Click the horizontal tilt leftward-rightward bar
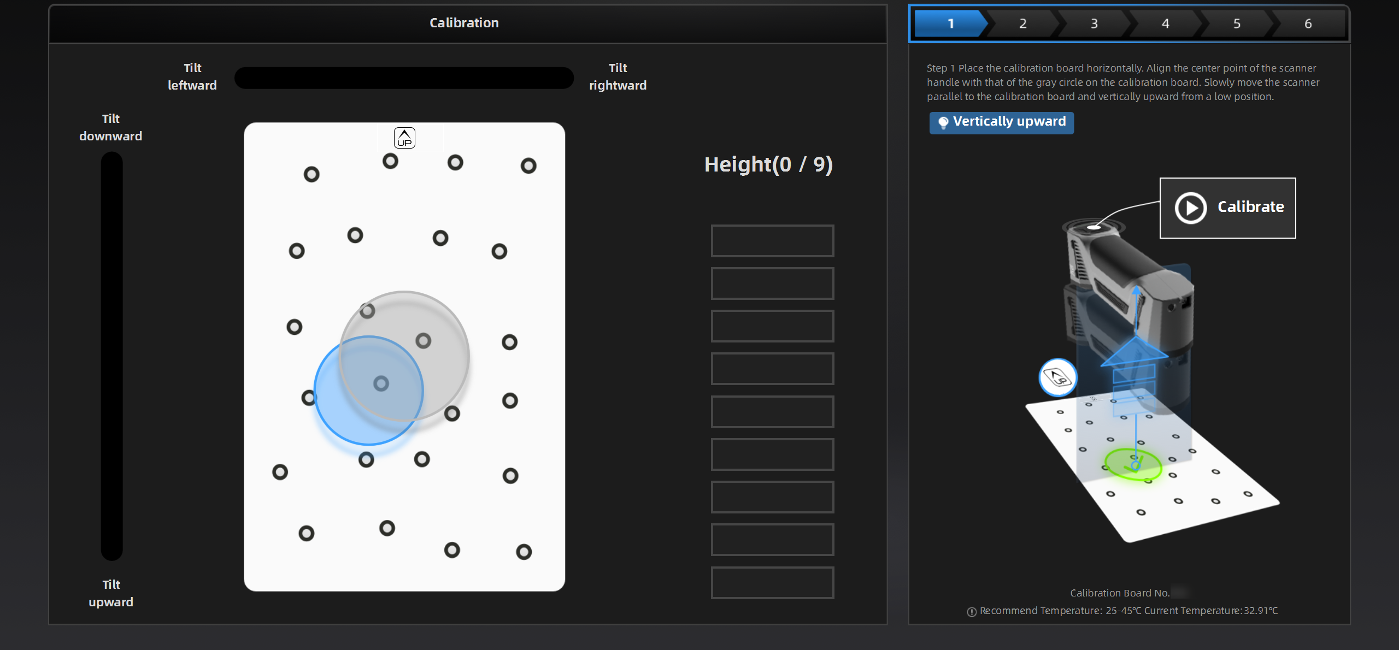The width and height of the screenshot is (1399, 650). tap(404, 78)
